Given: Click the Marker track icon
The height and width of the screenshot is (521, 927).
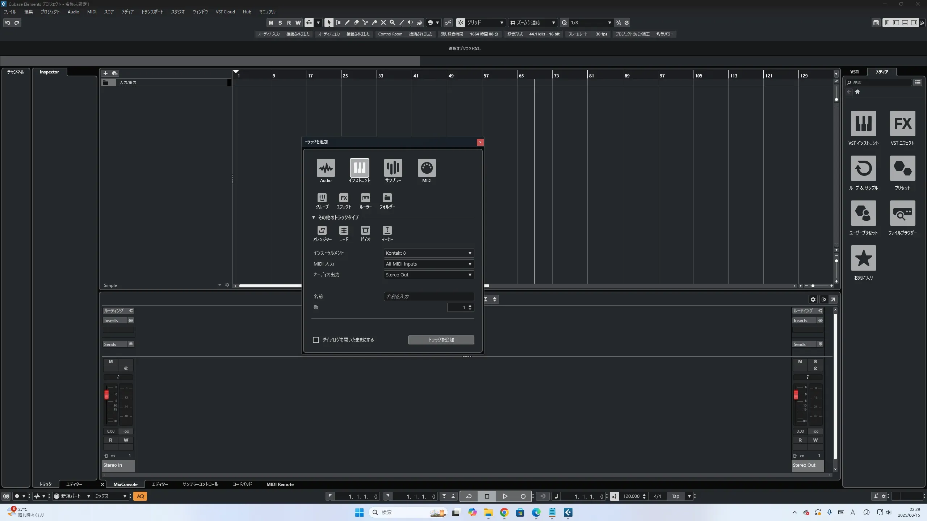Looking at the screenshot, I should [387, 230].
